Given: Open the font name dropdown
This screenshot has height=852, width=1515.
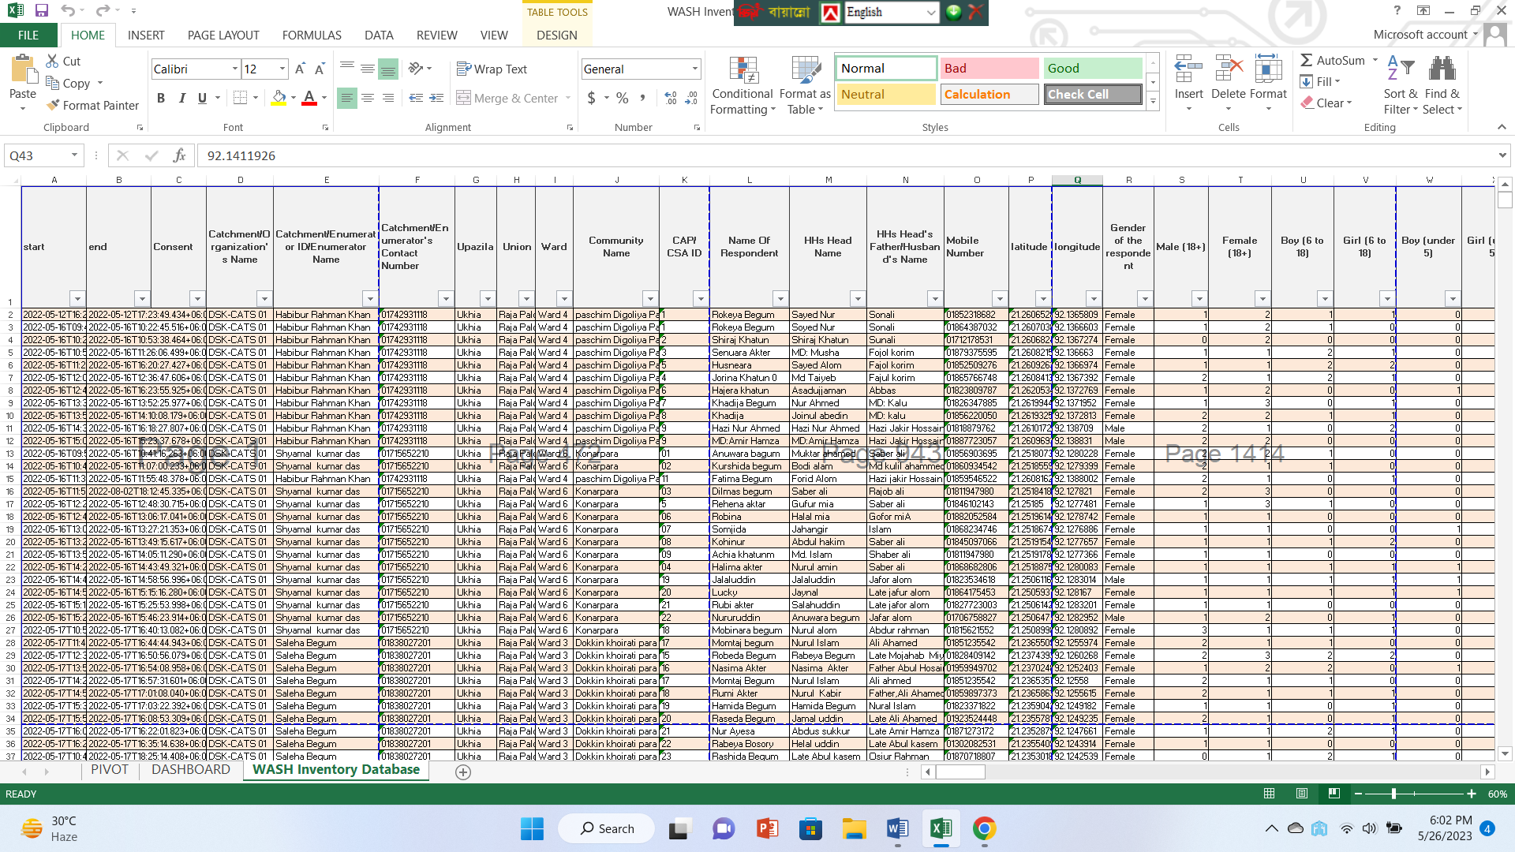Looking at the screenshot, I should click(x=234, y=69).
